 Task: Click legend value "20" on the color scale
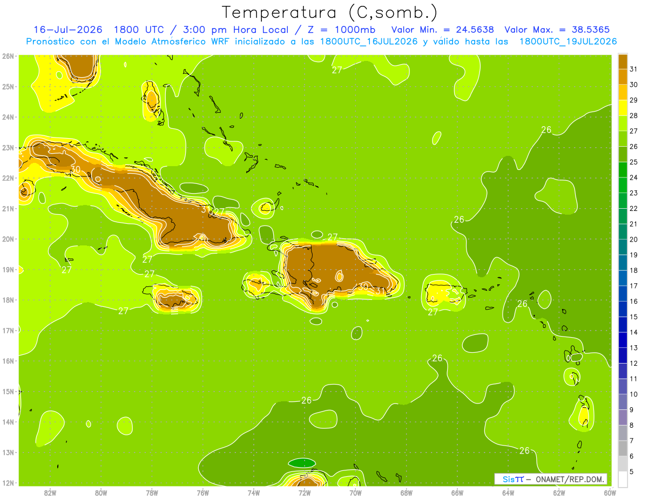pos(633,239)
